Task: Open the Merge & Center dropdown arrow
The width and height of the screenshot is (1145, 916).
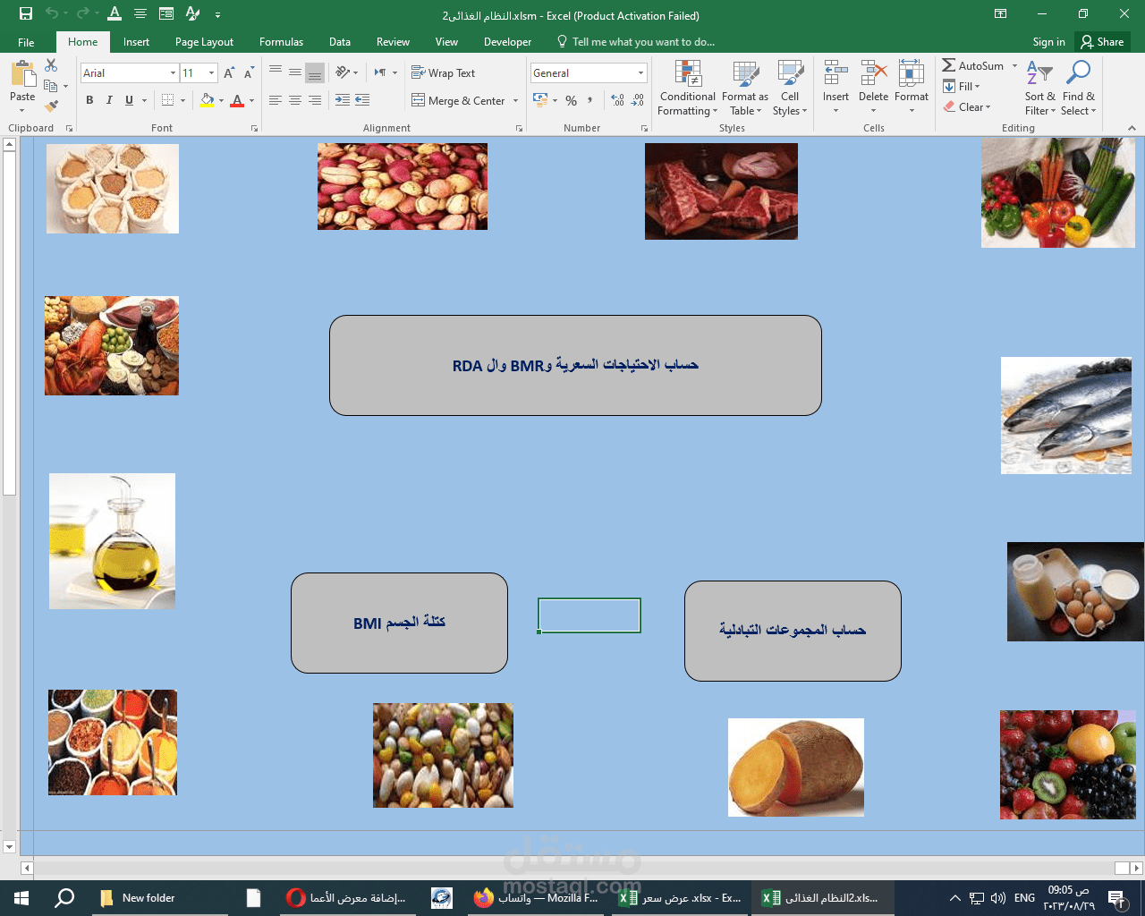Action: (515, 100)
